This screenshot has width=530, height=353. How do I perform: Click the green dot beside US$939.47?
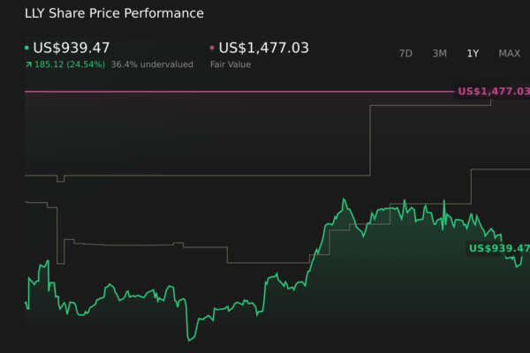click(26, 48)
